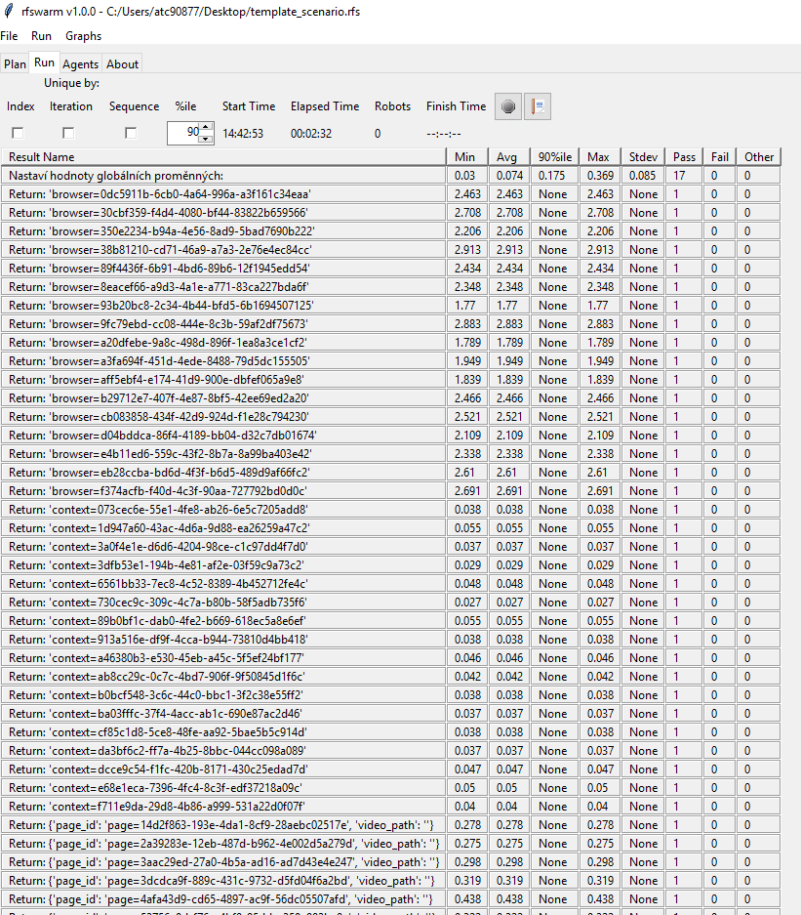Click the Max value 0.438 in the page=4afa43d9 row

tap(600, 899)
